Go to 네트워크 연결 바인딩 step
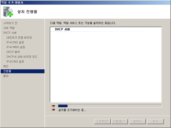Viewport: 171px width, 128px height. (19, 37)
